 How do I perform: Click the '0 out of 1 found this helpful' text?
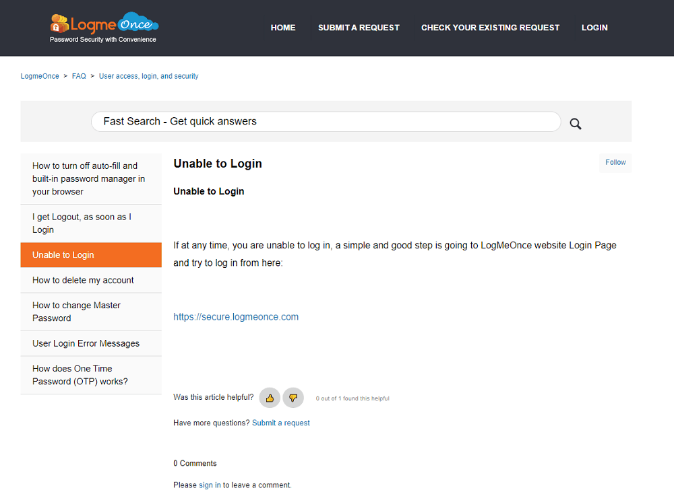click(353, 398)
